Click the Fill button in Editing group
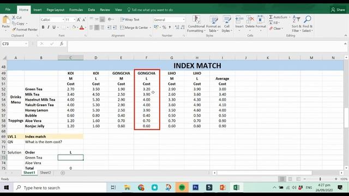Image resolution: width=349 pixels, height=196 pixels. (x=274, y=23)
